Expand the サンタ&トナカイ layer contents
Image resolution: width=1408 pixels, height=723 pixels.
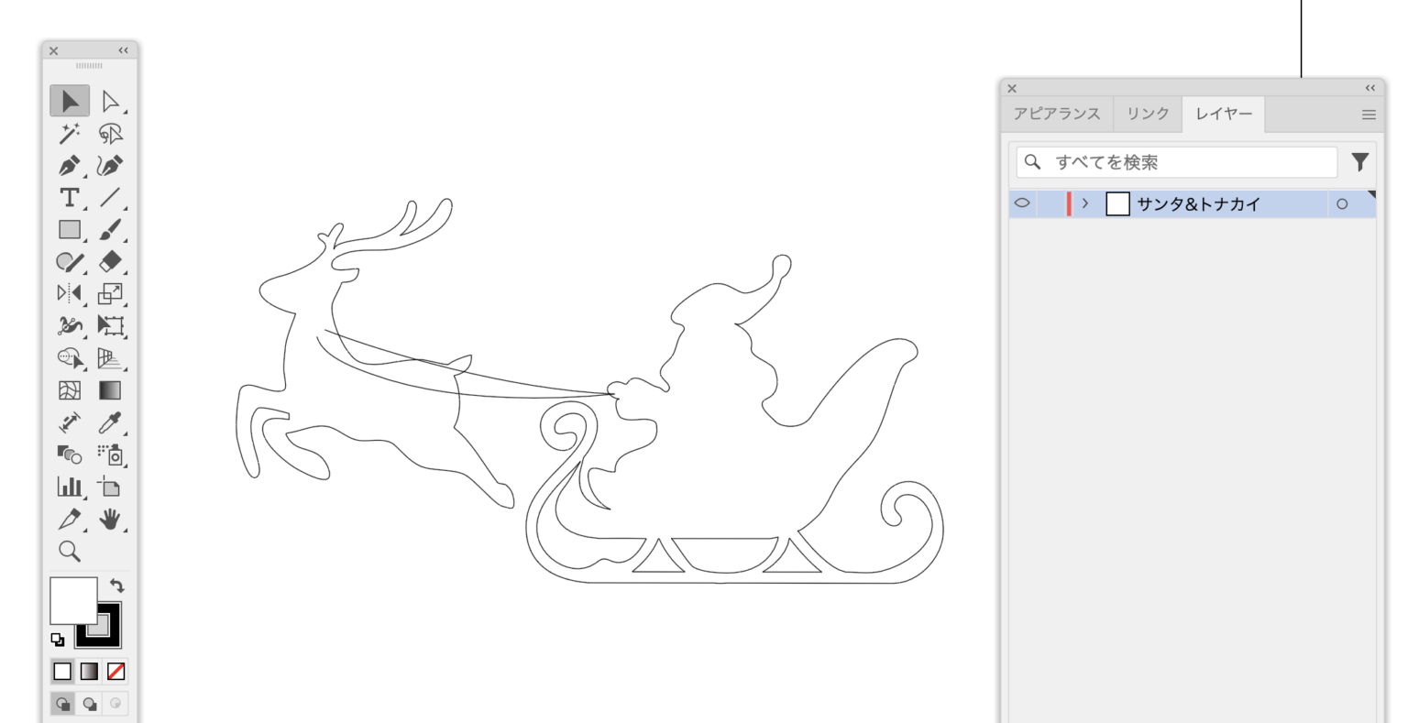click(x=1085, y=203)
